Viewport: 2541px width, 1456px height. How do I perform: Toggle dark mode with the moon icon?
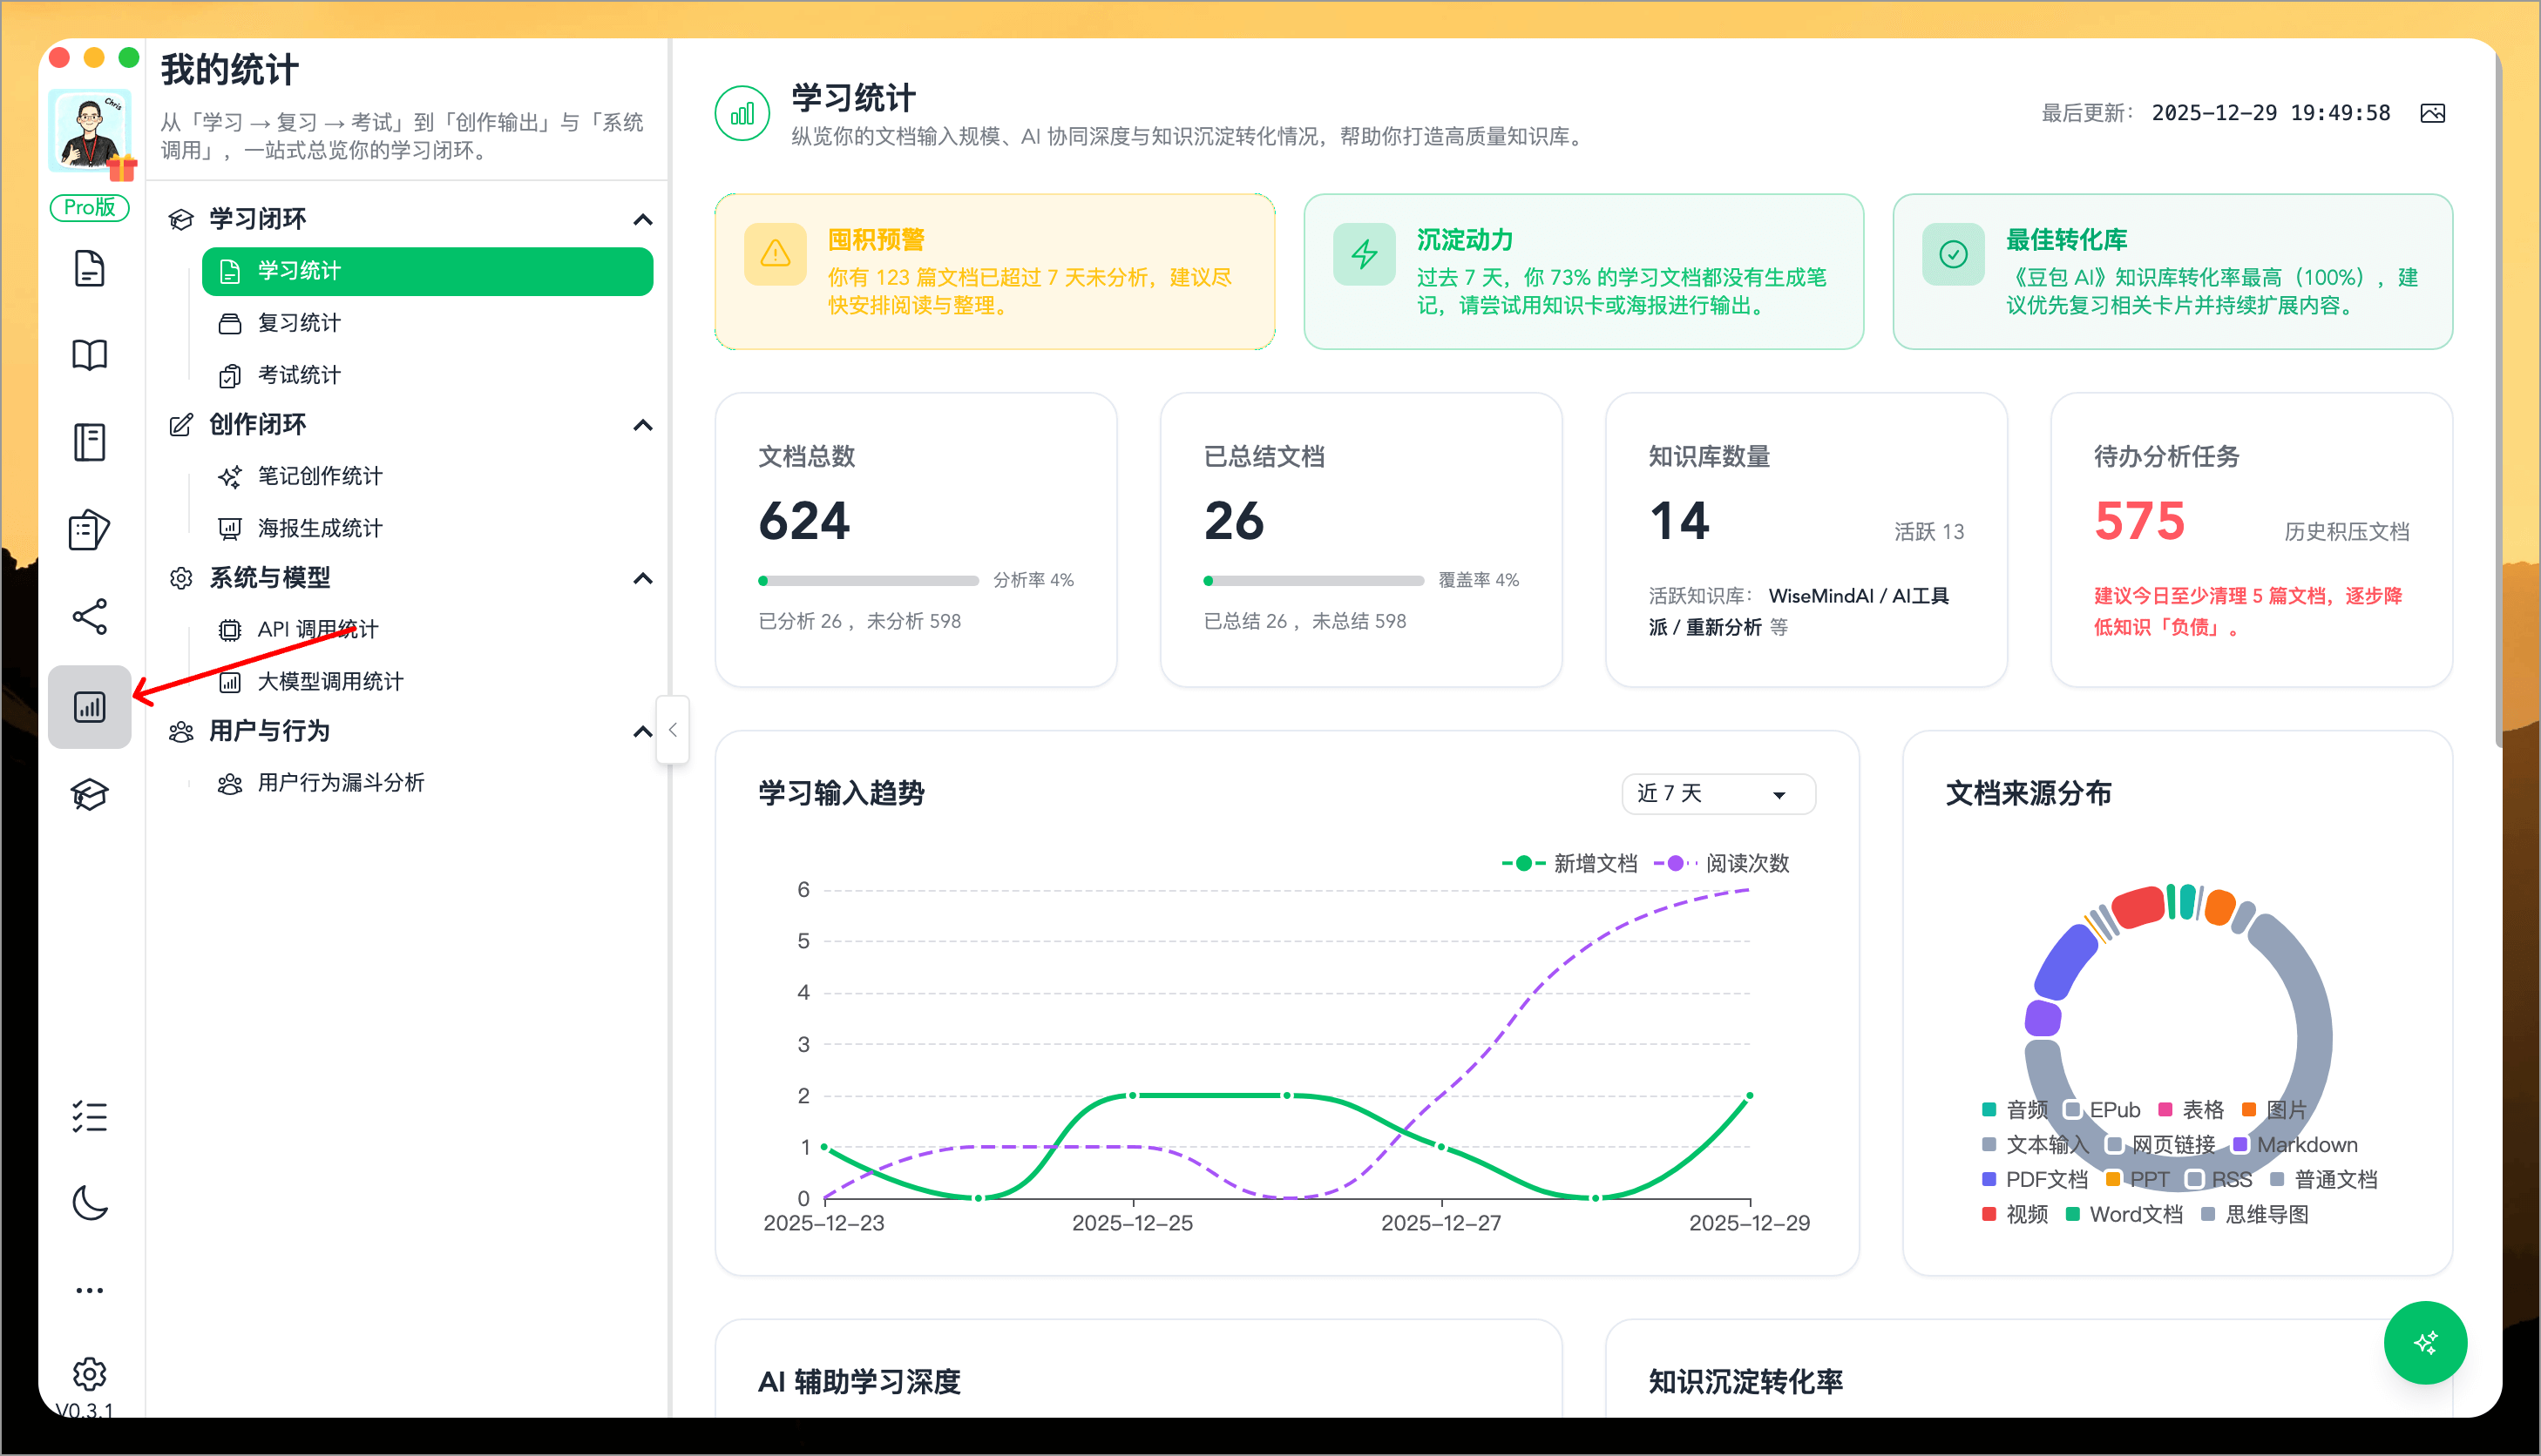click(x=90, y=1203)
